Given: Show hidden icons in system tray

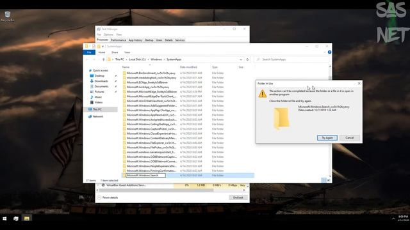Looking at the screenshot, I should (x=393, y=218).
